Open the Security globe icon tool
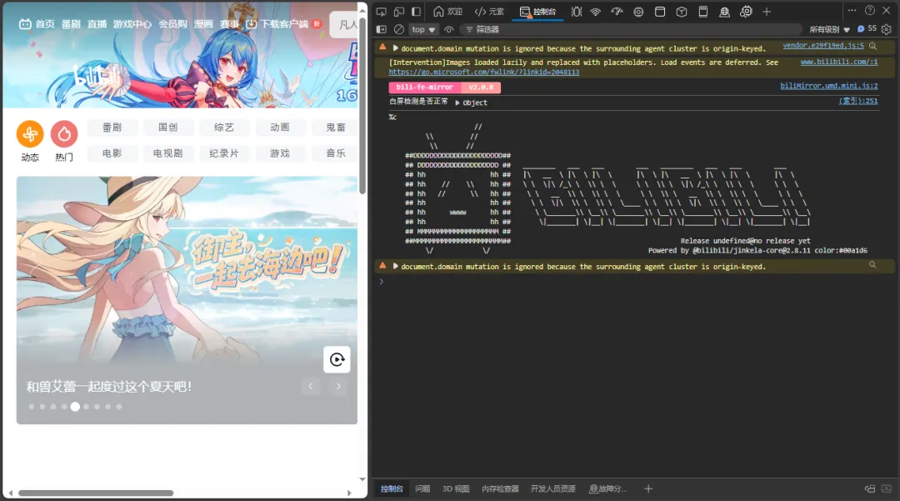900x501 pixels. click(x=724, y=12)
